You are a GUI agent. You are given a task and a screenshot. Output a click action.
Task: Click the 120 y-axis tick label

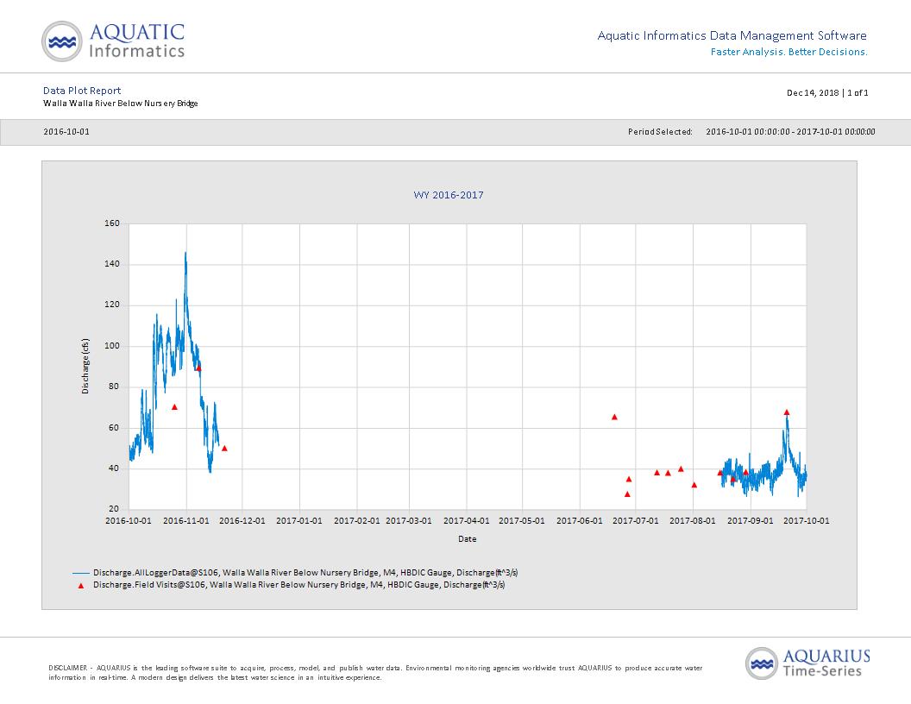click(112, 305)
